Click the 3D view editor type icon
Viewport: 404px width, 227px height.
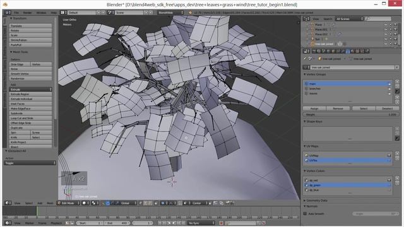pos(8,203)
